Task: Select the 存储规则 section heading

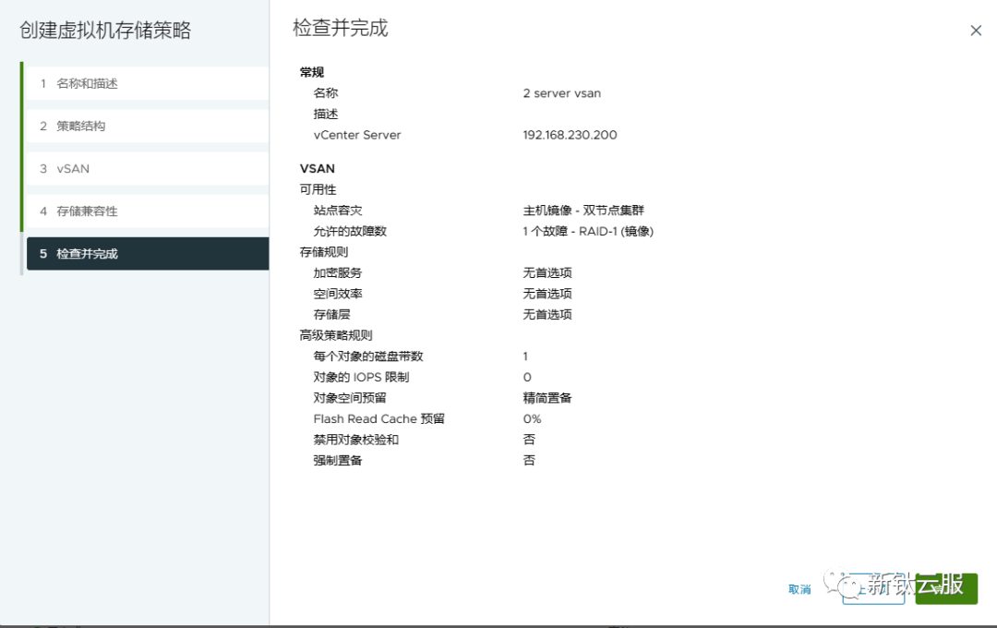Action: (325, 251)
